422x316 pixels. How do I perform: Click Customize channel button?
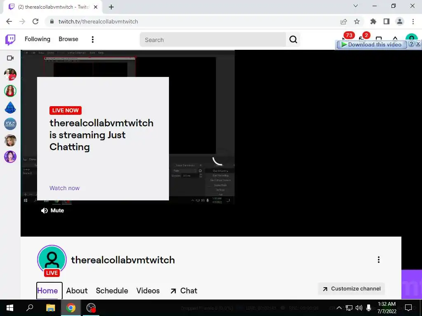[352, 289]
